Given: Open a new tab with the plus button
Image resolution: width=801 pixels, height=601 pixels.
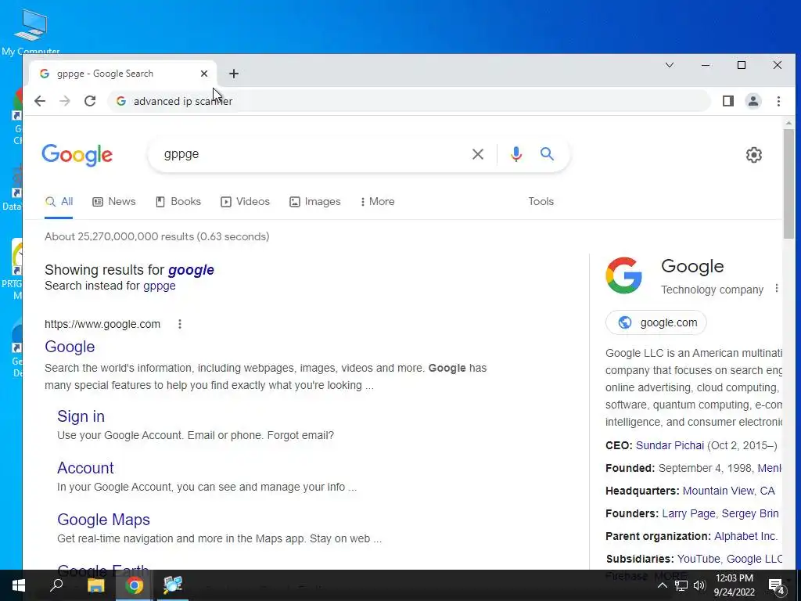Looking at the screenshot, I should [x=234, y=74].
